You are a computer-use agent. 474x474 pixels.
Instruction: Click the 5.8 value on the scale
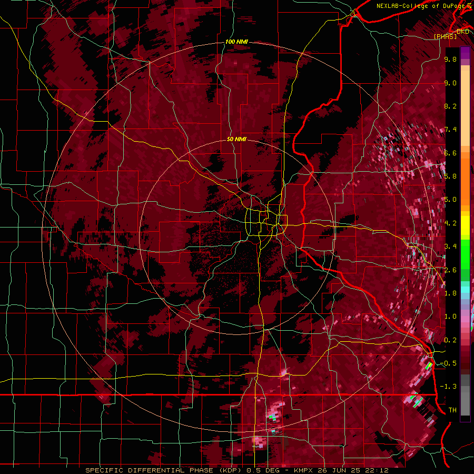coord(450,176)
